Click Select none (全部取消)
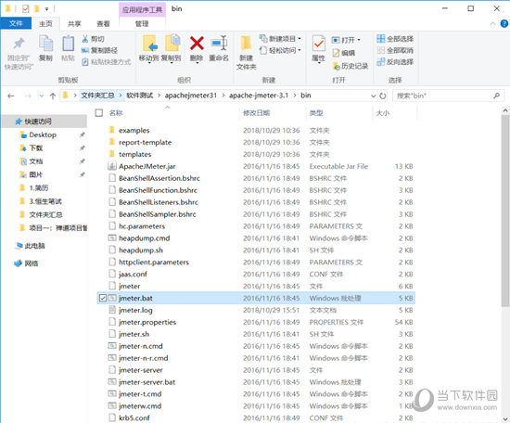The image size is (510, 423). 395,50
